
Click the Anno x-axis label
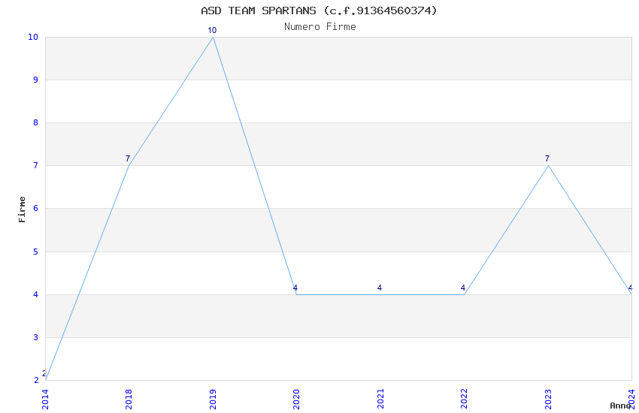tap(620, 405)
